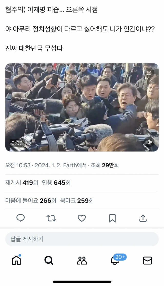Open the Search tab magnifier icon

pyautogui.click(x=49, y=260)
